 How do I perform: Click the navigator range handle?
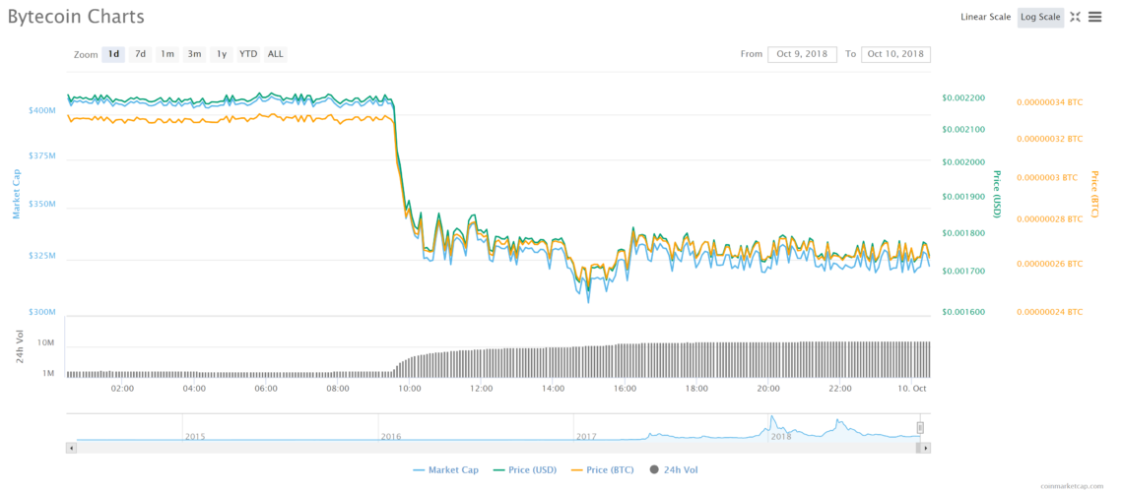pos(920,428)
